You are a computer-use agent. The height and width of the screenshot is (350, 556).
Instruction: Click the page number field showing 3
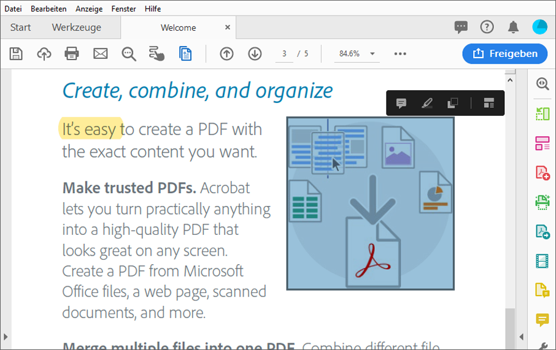[284, 54]
